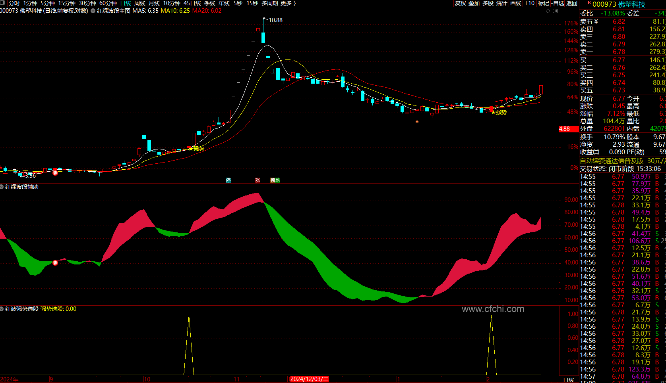
Task: Select the 15分钟 period
Action: [x=67, y=3]
